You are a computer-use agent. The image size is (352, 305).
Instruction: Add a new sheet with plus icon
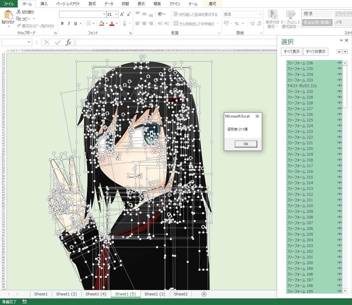pos(204,294)
